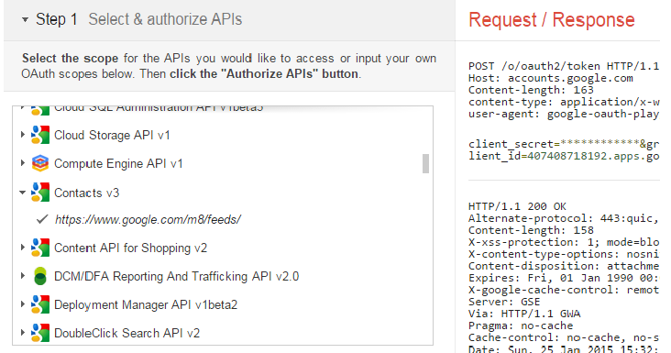The image size is (671, 353).
Task: Uncheck the m8/feeds scope checkmark
Action: [42, 219]
